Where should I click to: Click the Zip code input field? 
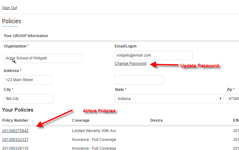(233, 99)
